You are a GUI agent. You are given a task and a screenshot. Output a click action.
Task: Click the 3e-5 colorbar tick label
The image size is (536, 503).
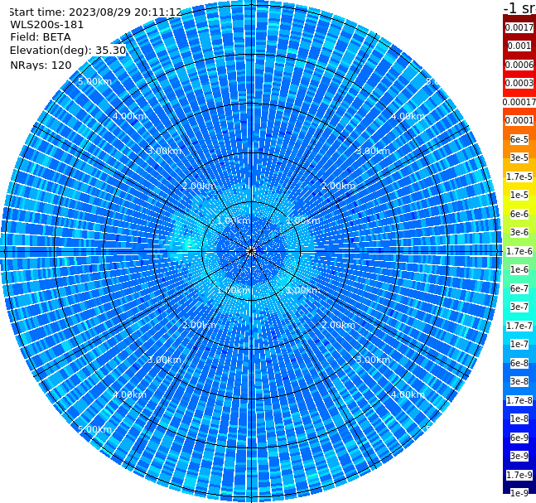pos(519,157)
